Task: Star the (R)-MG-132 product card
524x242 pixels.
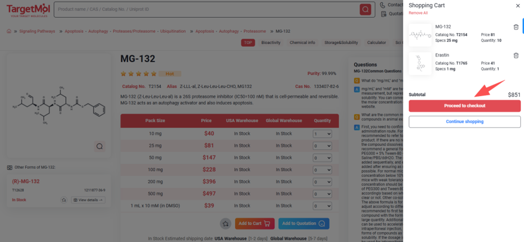Action: pos(64,200)
